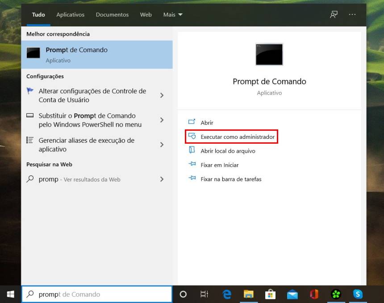Open the green clover app on the taskbar

336,294
